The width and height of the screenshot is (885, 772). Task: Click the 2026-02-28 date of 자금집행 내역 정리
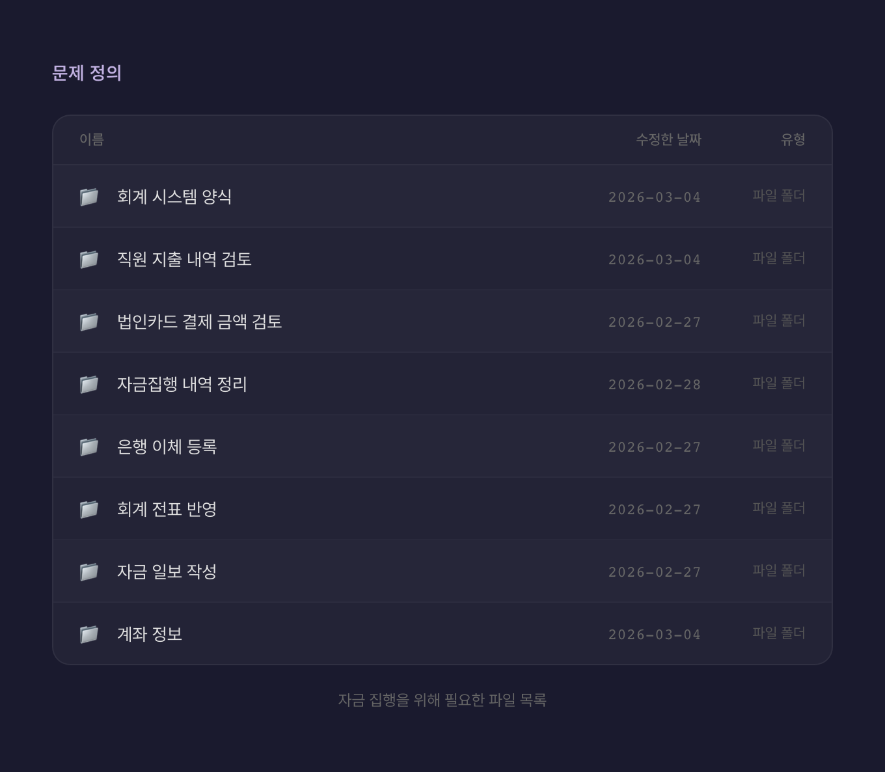[654, 385]
